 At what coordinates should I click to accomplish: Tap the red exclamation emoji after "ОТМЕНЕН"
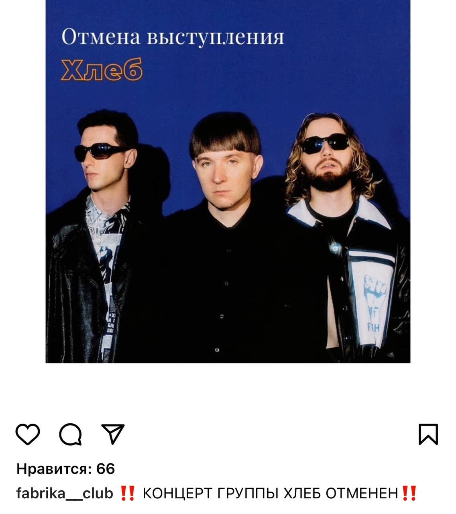click(409, 493)
